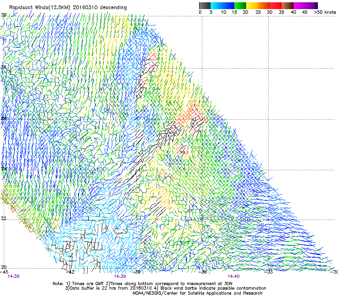Click the latitude 30 axis label

pyautogui.click(x=4, y=15)
